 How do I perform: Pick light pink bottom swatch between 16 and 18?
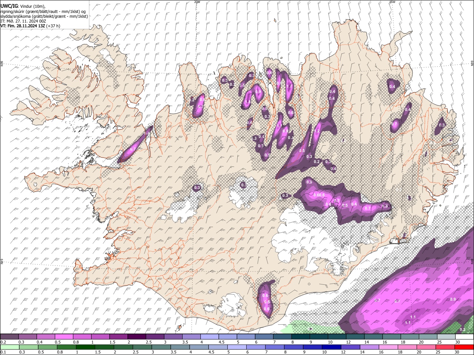pyautogui.click(x=388, y=347)
